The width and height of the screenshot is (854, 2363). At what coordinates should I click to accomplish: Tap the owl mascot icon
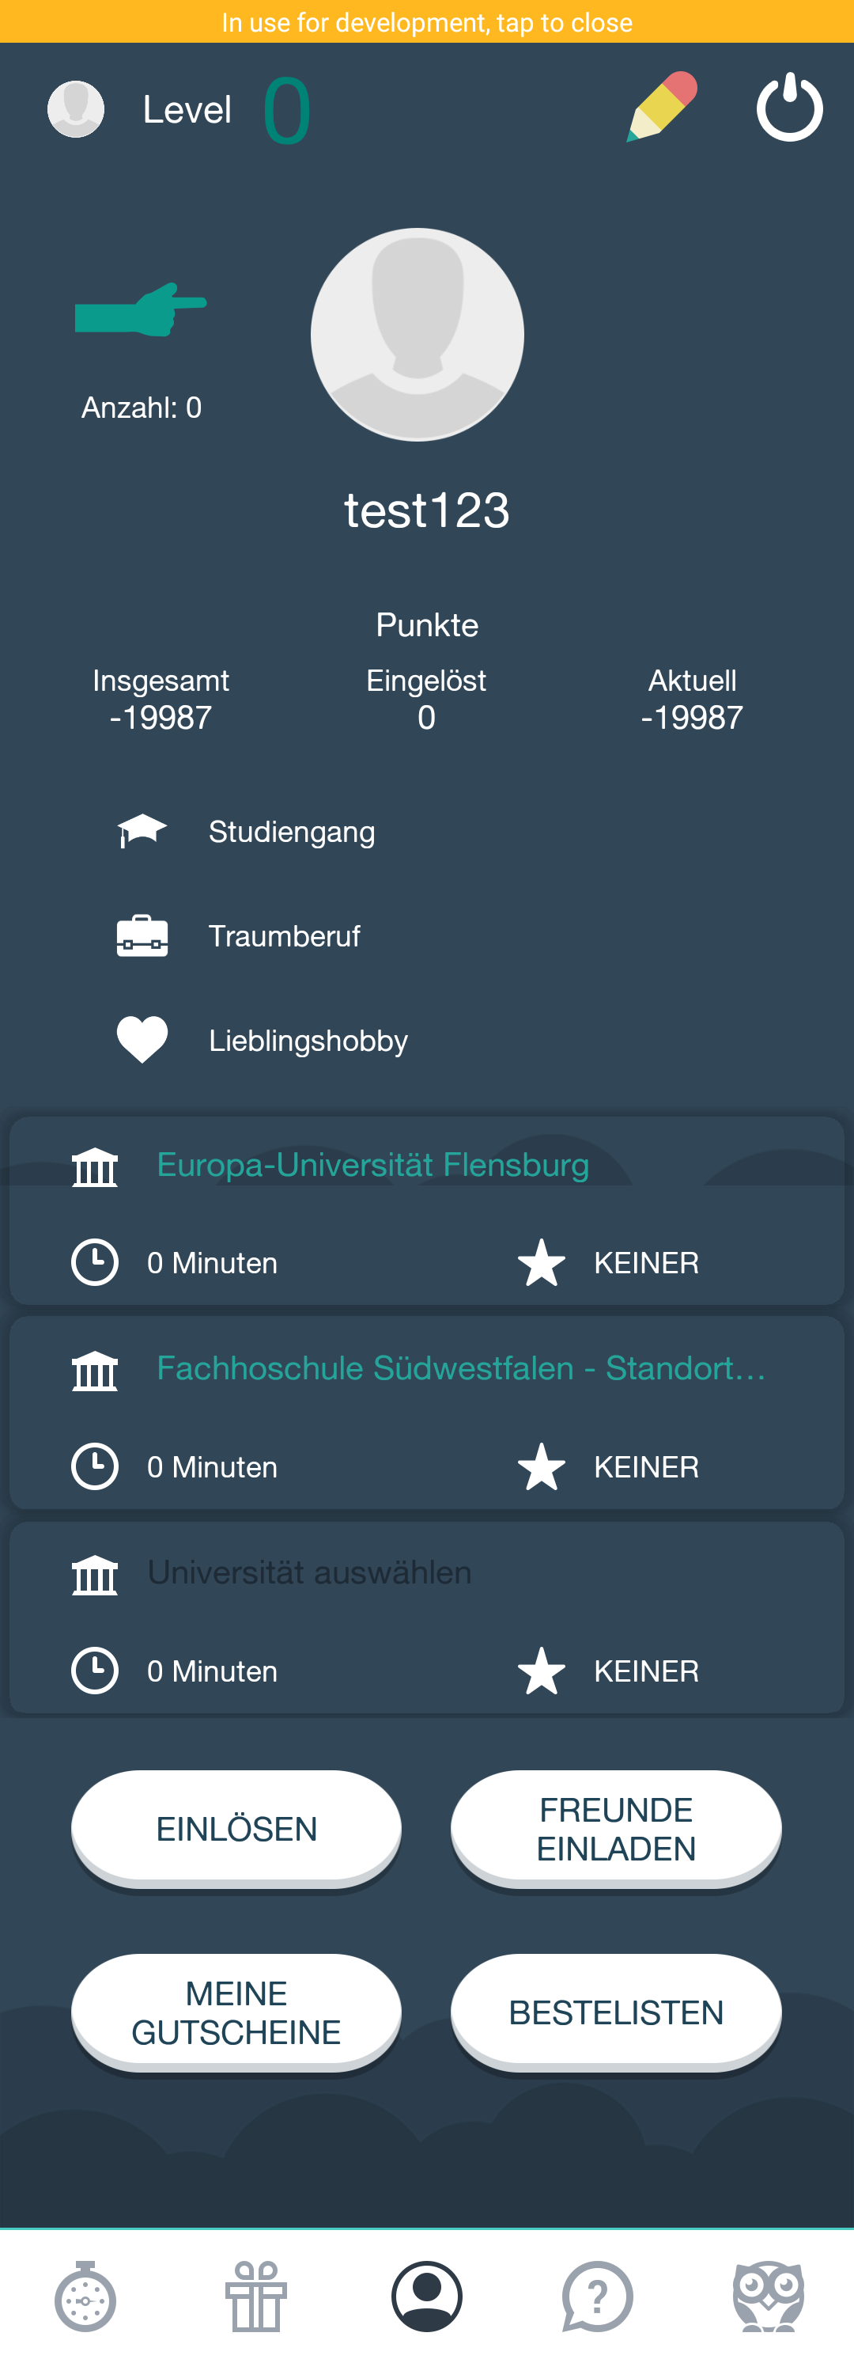click(768, 2296)
